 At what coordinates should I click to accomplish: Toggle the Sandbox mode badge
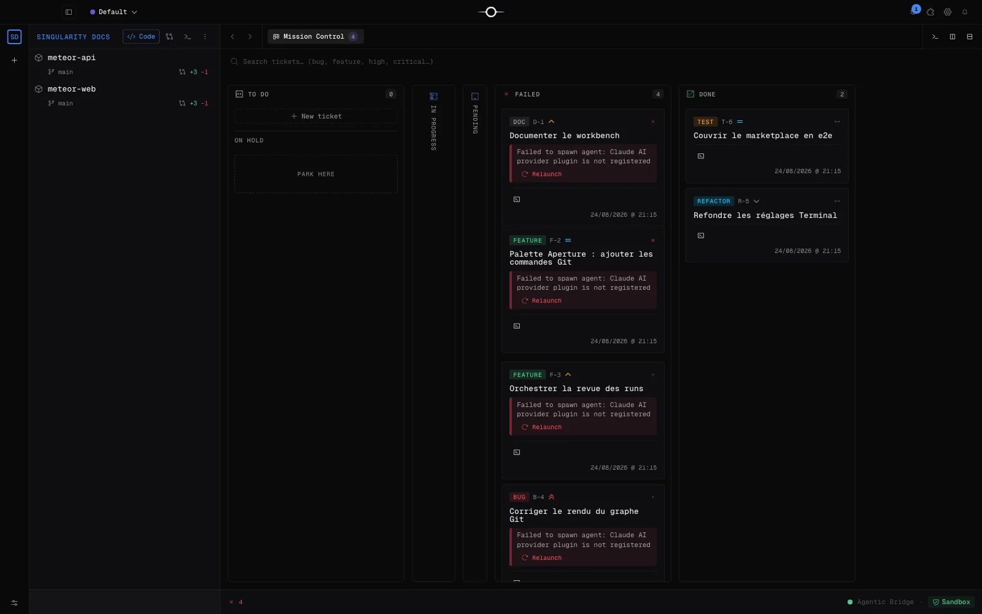(951, 602)
